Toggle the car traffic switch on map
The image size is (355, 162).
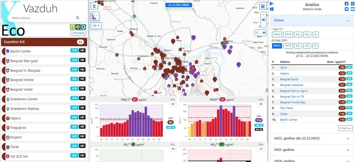click(260, 33)
